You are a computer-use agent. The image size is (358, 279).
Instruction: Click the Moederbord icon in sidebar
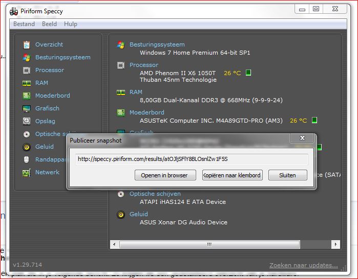point(27,96)
